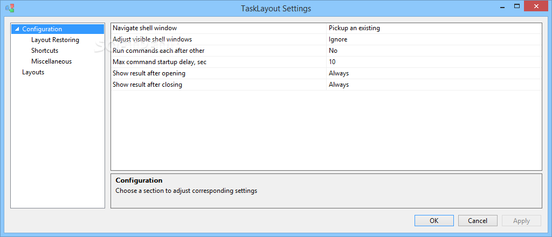Edit the Max command startup delay value 10
The image size is (552, 237).
point(434,62)
